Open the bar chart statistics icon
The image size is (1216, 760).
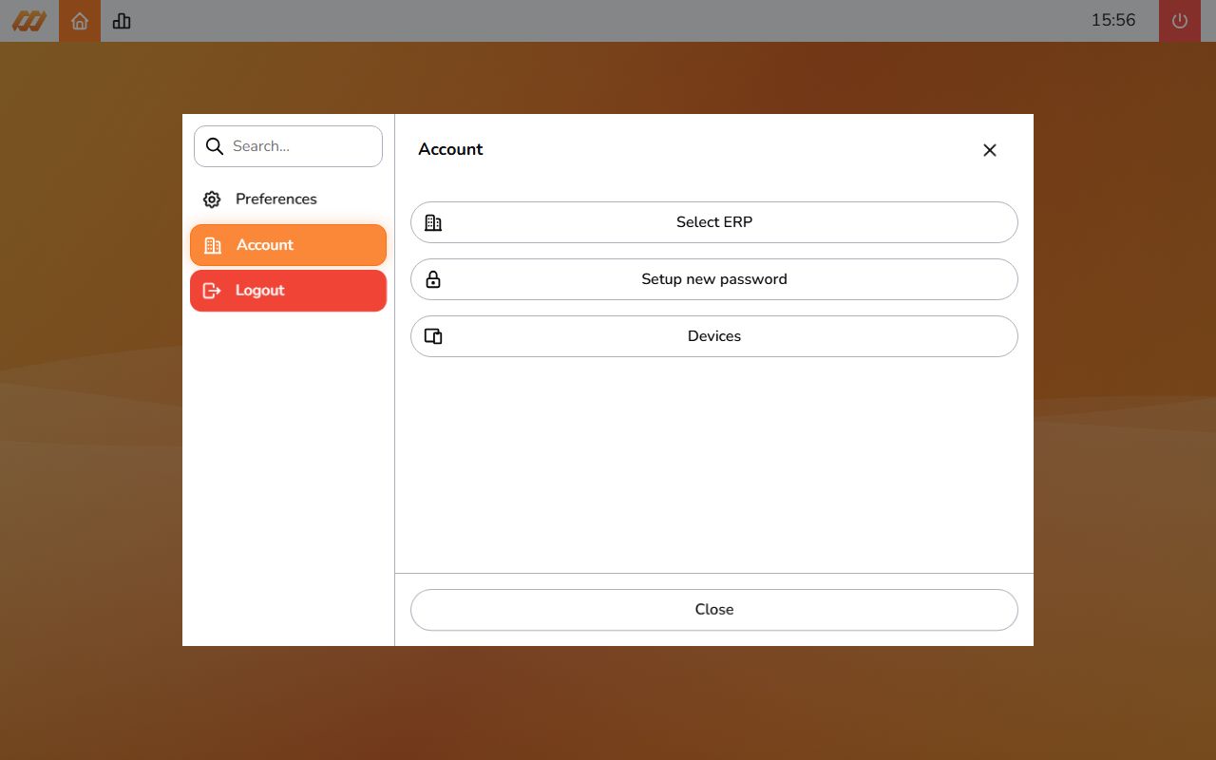click(122, 21)
